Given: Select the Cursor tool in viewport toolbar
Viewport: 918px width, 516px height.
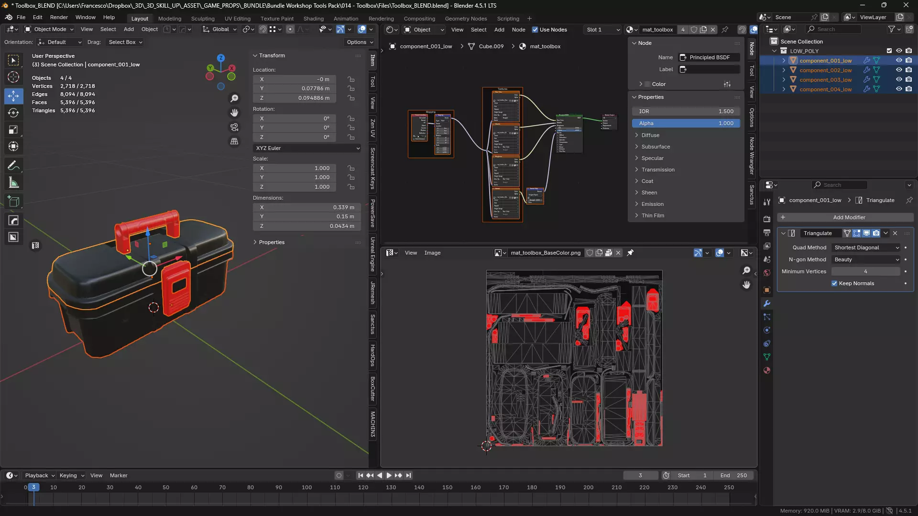Looking at the screenshot, I should click(x=13, y=77).
